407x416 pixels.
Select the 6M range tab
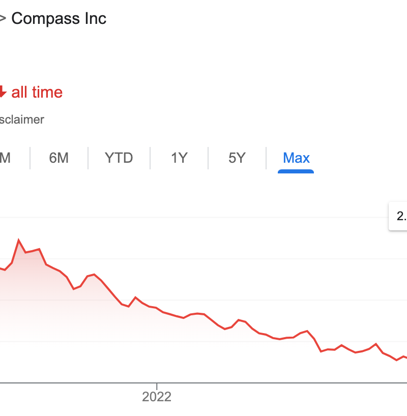point(59,158)
